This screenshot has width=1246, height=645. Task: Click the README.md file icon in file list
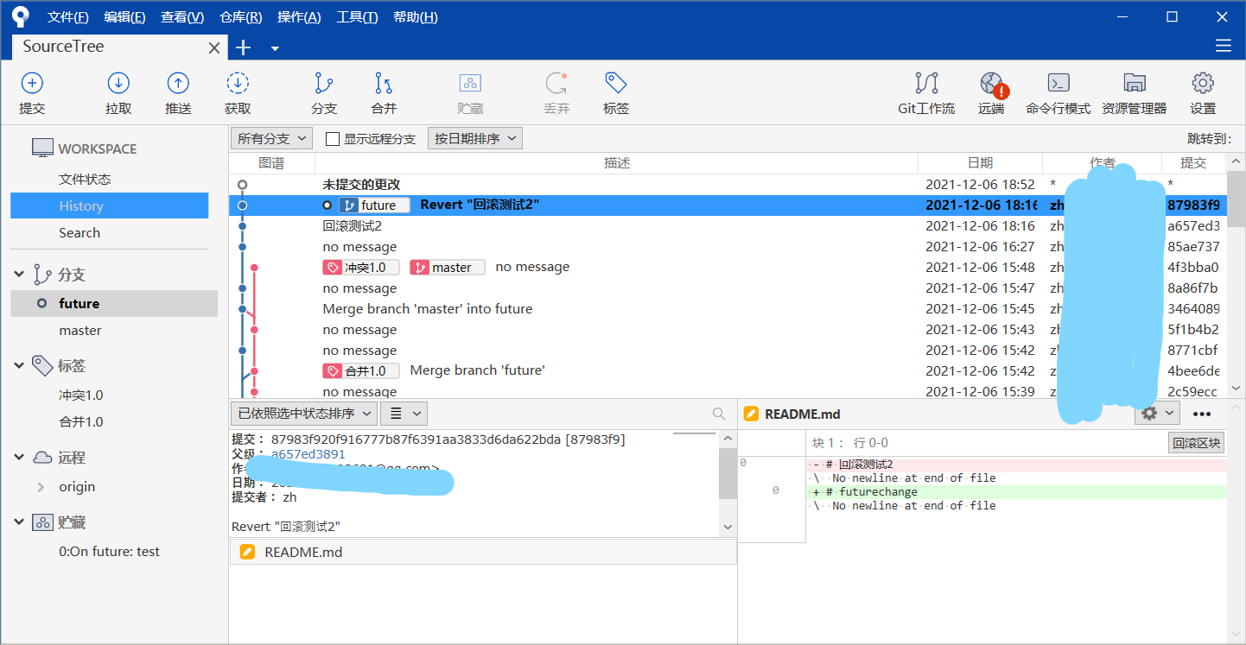pos(247,552)
